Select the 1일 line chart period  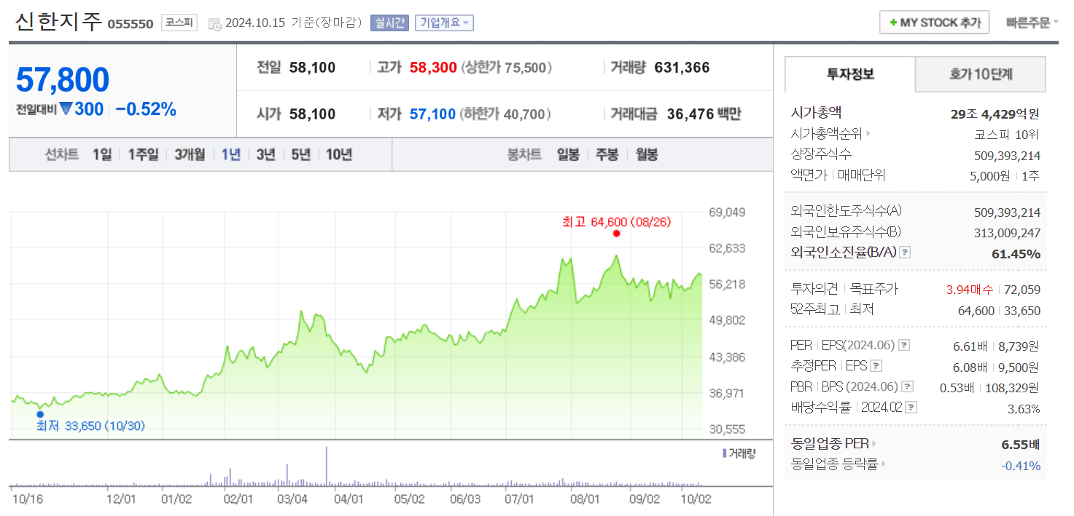click(102, 154)
